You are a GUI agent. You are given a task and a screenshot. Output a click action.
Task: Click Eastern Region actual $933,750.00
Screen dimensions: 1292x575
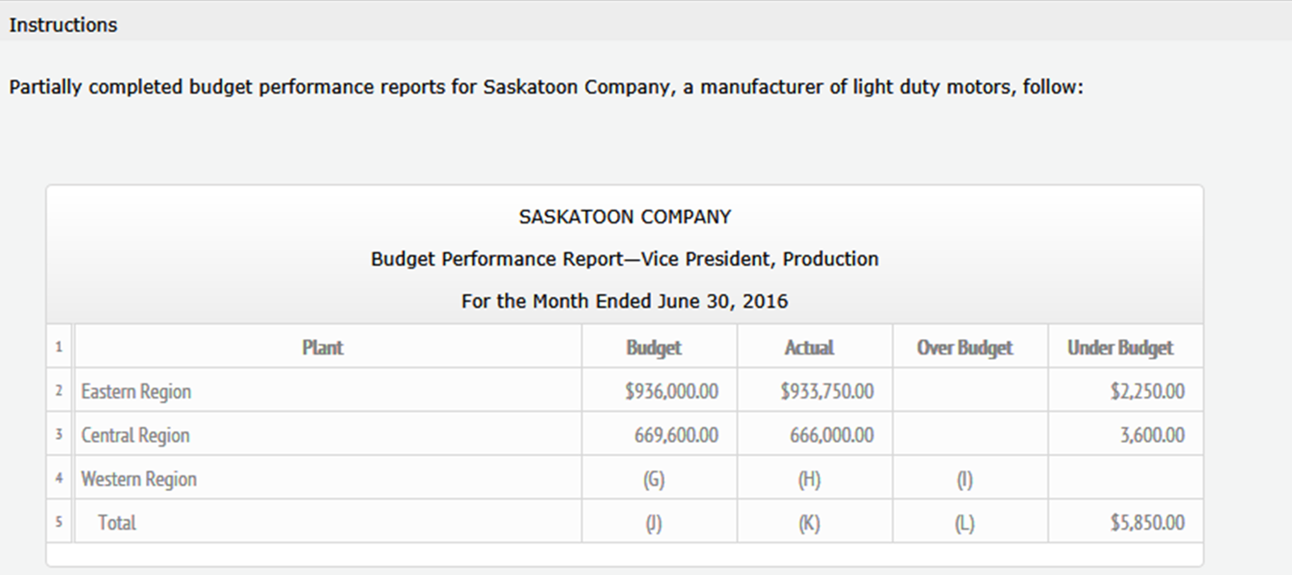[x=827, y=392]
